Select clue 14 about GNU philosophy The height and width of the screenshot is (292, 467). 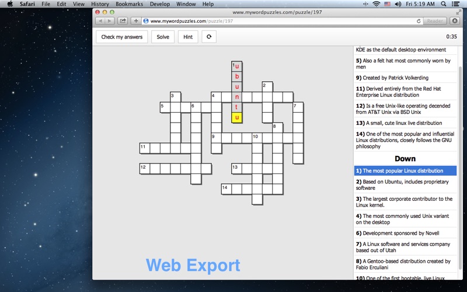point(405,140)
